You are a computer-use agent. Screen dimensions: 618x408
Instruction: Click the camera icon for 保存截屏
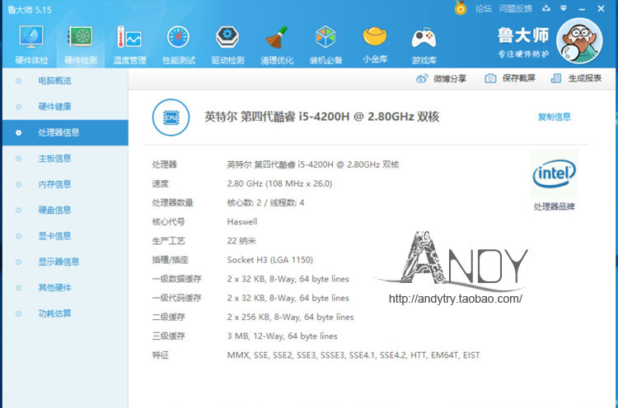click(x=490, y=78)
